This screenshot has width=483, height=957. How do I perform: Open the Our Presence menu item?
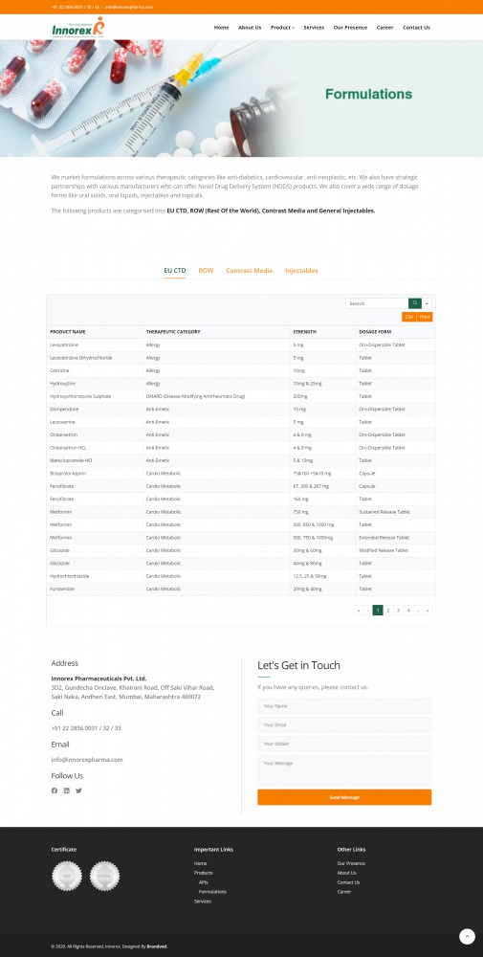click(351, 28)
